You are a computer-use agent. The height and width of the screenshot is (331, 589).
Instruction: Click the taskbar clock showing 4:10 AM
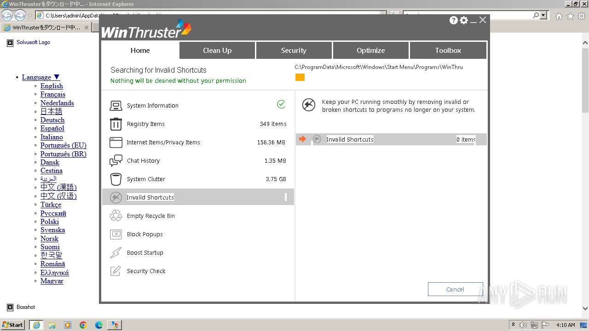pyautogui.click(x=566, y=325)
